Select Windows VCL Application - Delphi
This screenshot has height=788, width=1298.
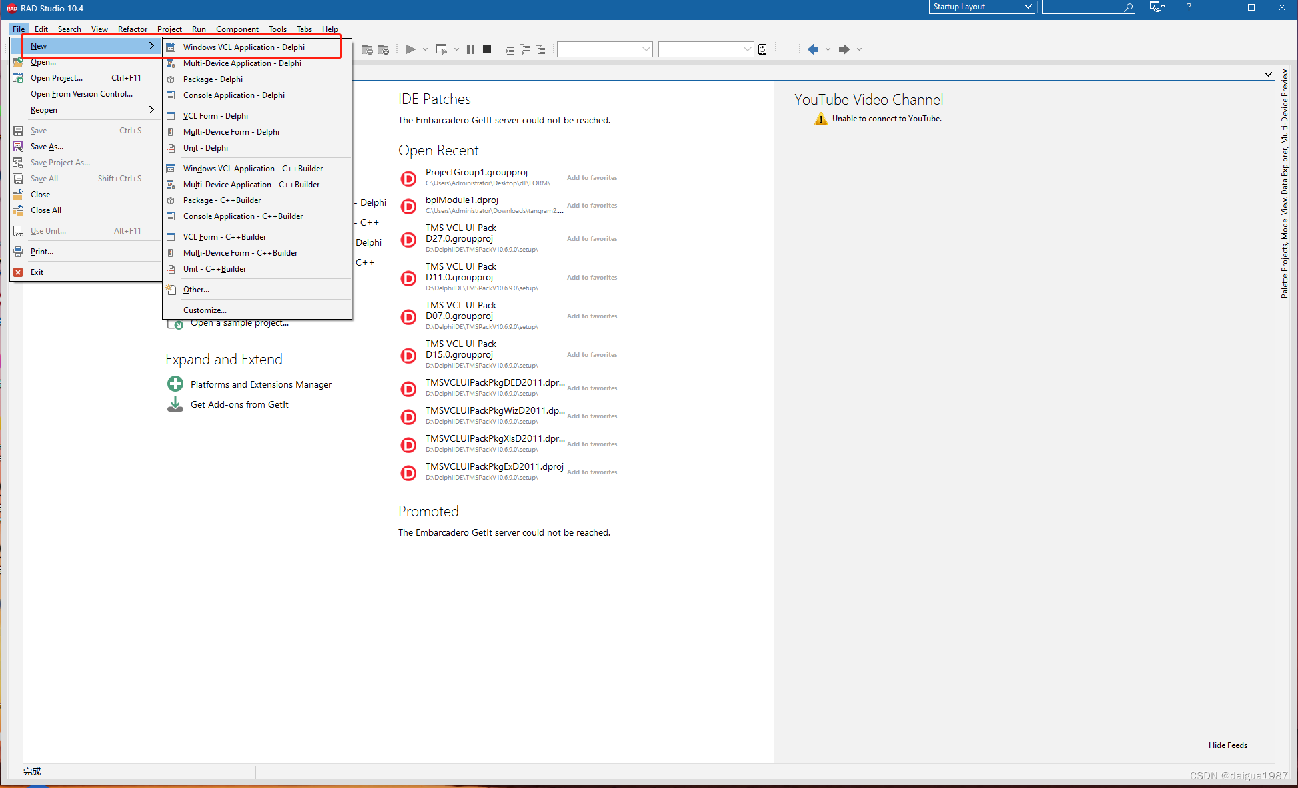click(244, 47)
